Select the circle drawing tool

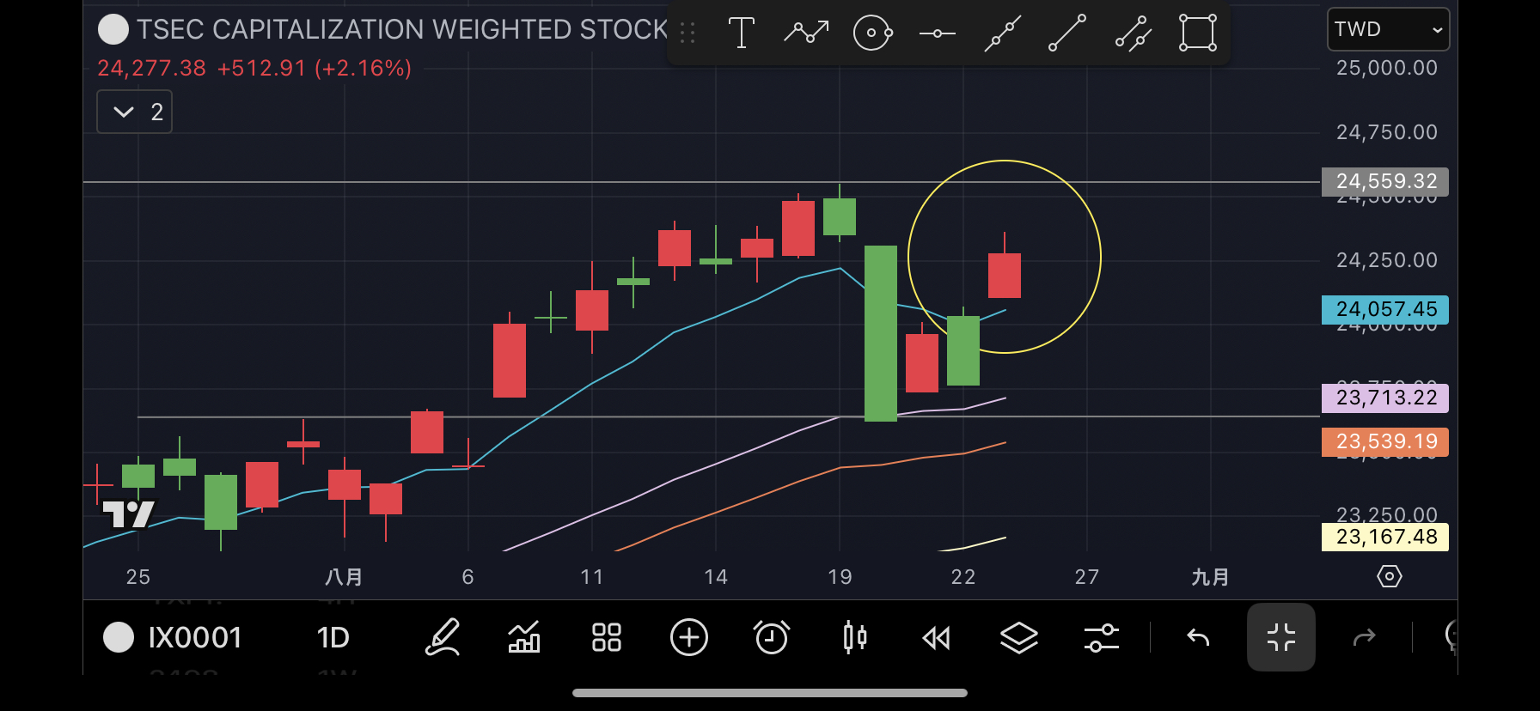coord(872,33)
